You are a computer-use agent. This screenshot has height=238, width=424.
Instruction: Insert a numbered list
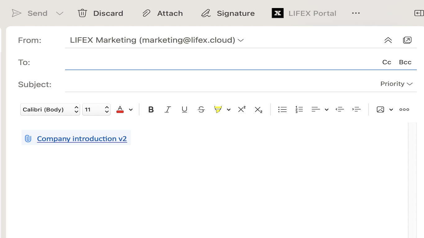coord(299,109)
